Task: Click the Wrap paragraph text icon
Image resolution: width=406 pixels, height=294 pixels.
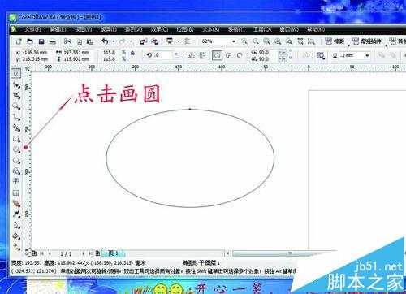Action: tap(321, 55)
